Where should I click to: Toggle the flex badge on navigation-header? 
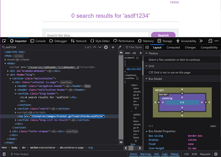point(87,86)
